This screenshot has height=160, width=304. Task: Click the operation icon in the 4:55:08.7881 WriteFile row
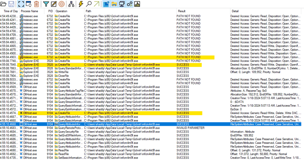(56, 72)
